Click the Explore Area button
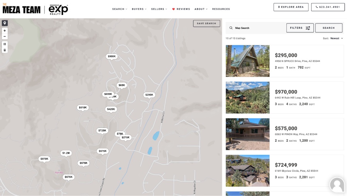 coord(291,7)
